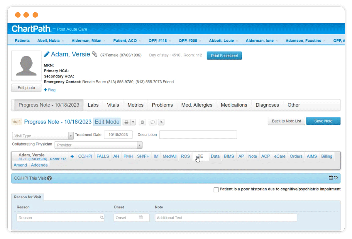Click the pencil edit icon beside patient name
The image size is (352, 239).
tap(47, 54)
